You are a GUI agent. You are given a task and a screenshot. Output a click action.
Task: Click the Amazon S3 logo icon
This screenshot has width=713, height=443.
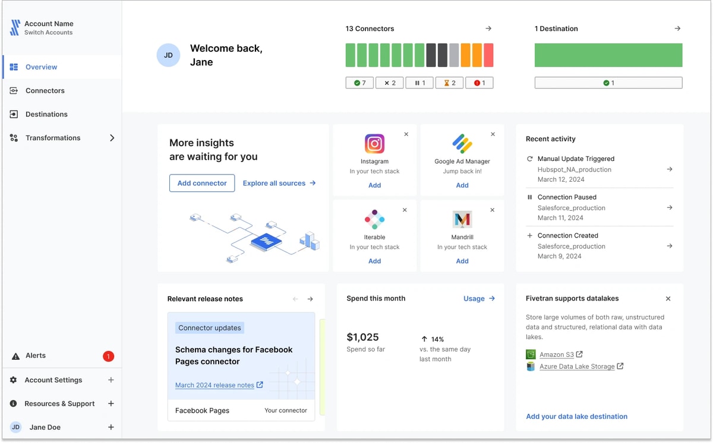point(531,355)
